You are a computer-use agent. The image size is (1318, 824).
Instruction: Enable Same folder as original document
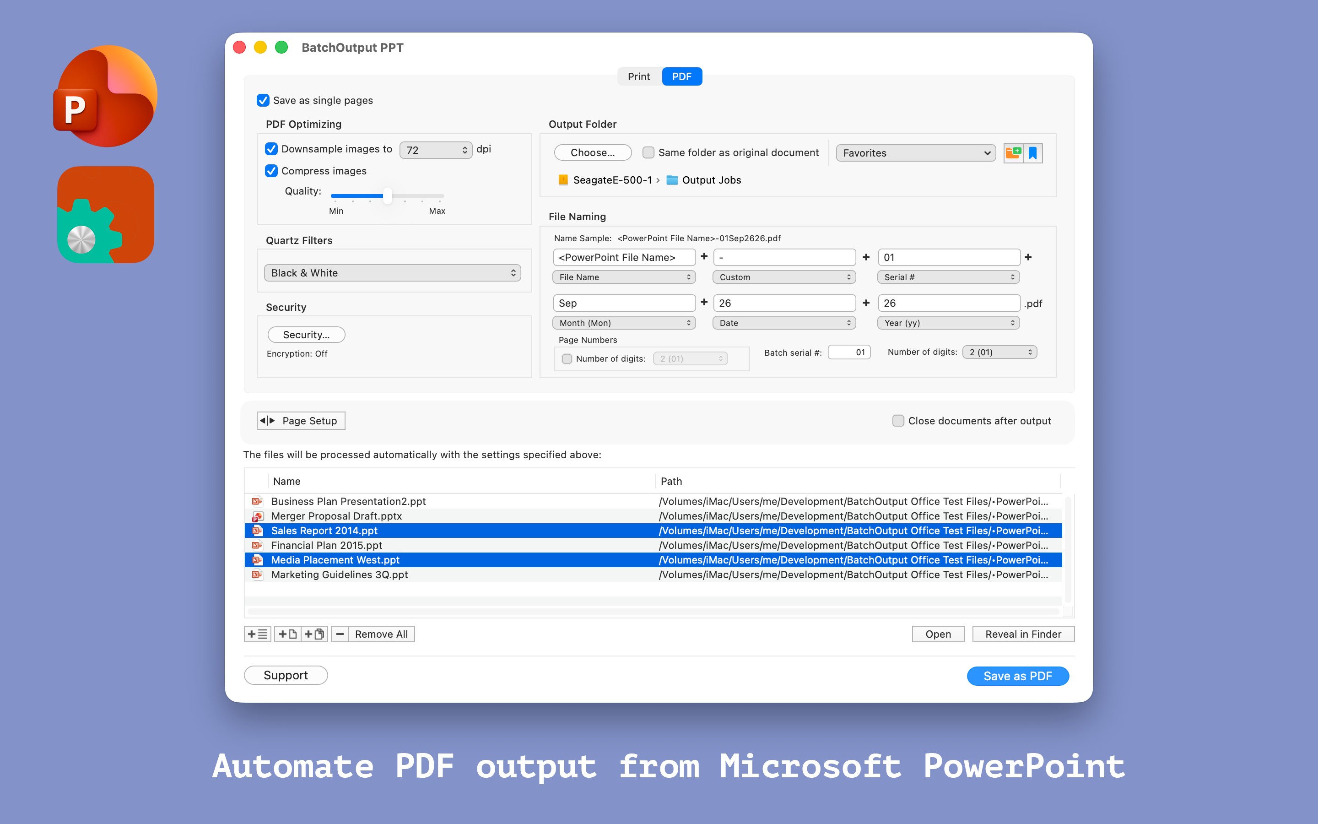point(648,152)
